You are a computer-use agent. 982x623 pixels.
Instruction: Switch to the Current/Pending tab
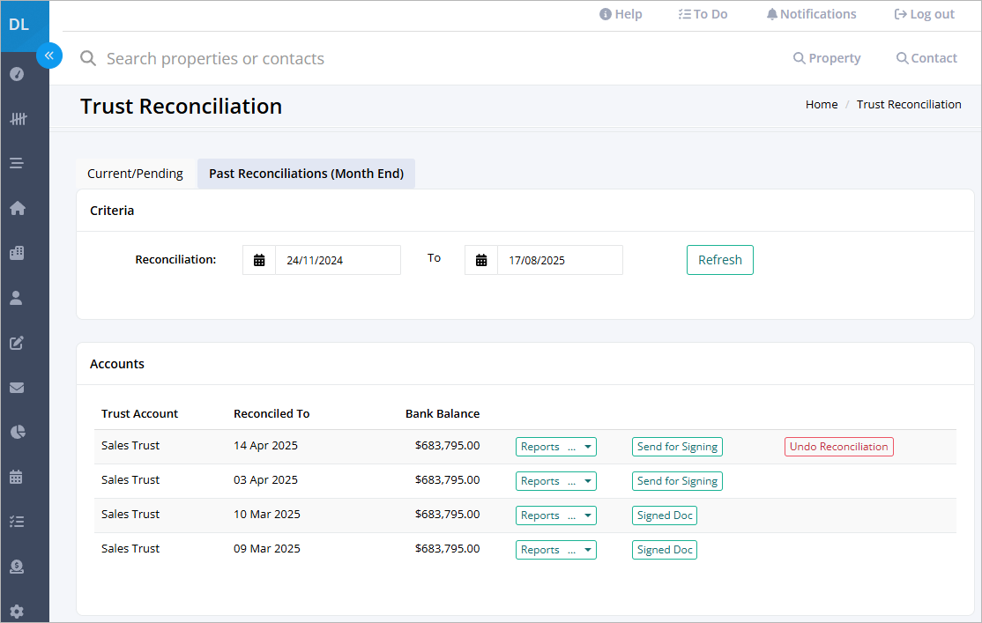point(135,174)
